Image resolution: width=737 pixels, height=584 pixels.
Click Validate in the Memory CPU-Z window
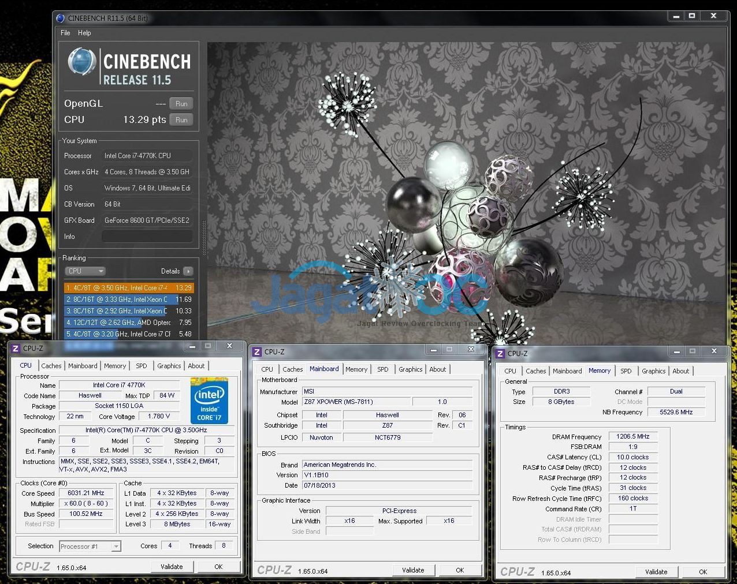(656, 572)
